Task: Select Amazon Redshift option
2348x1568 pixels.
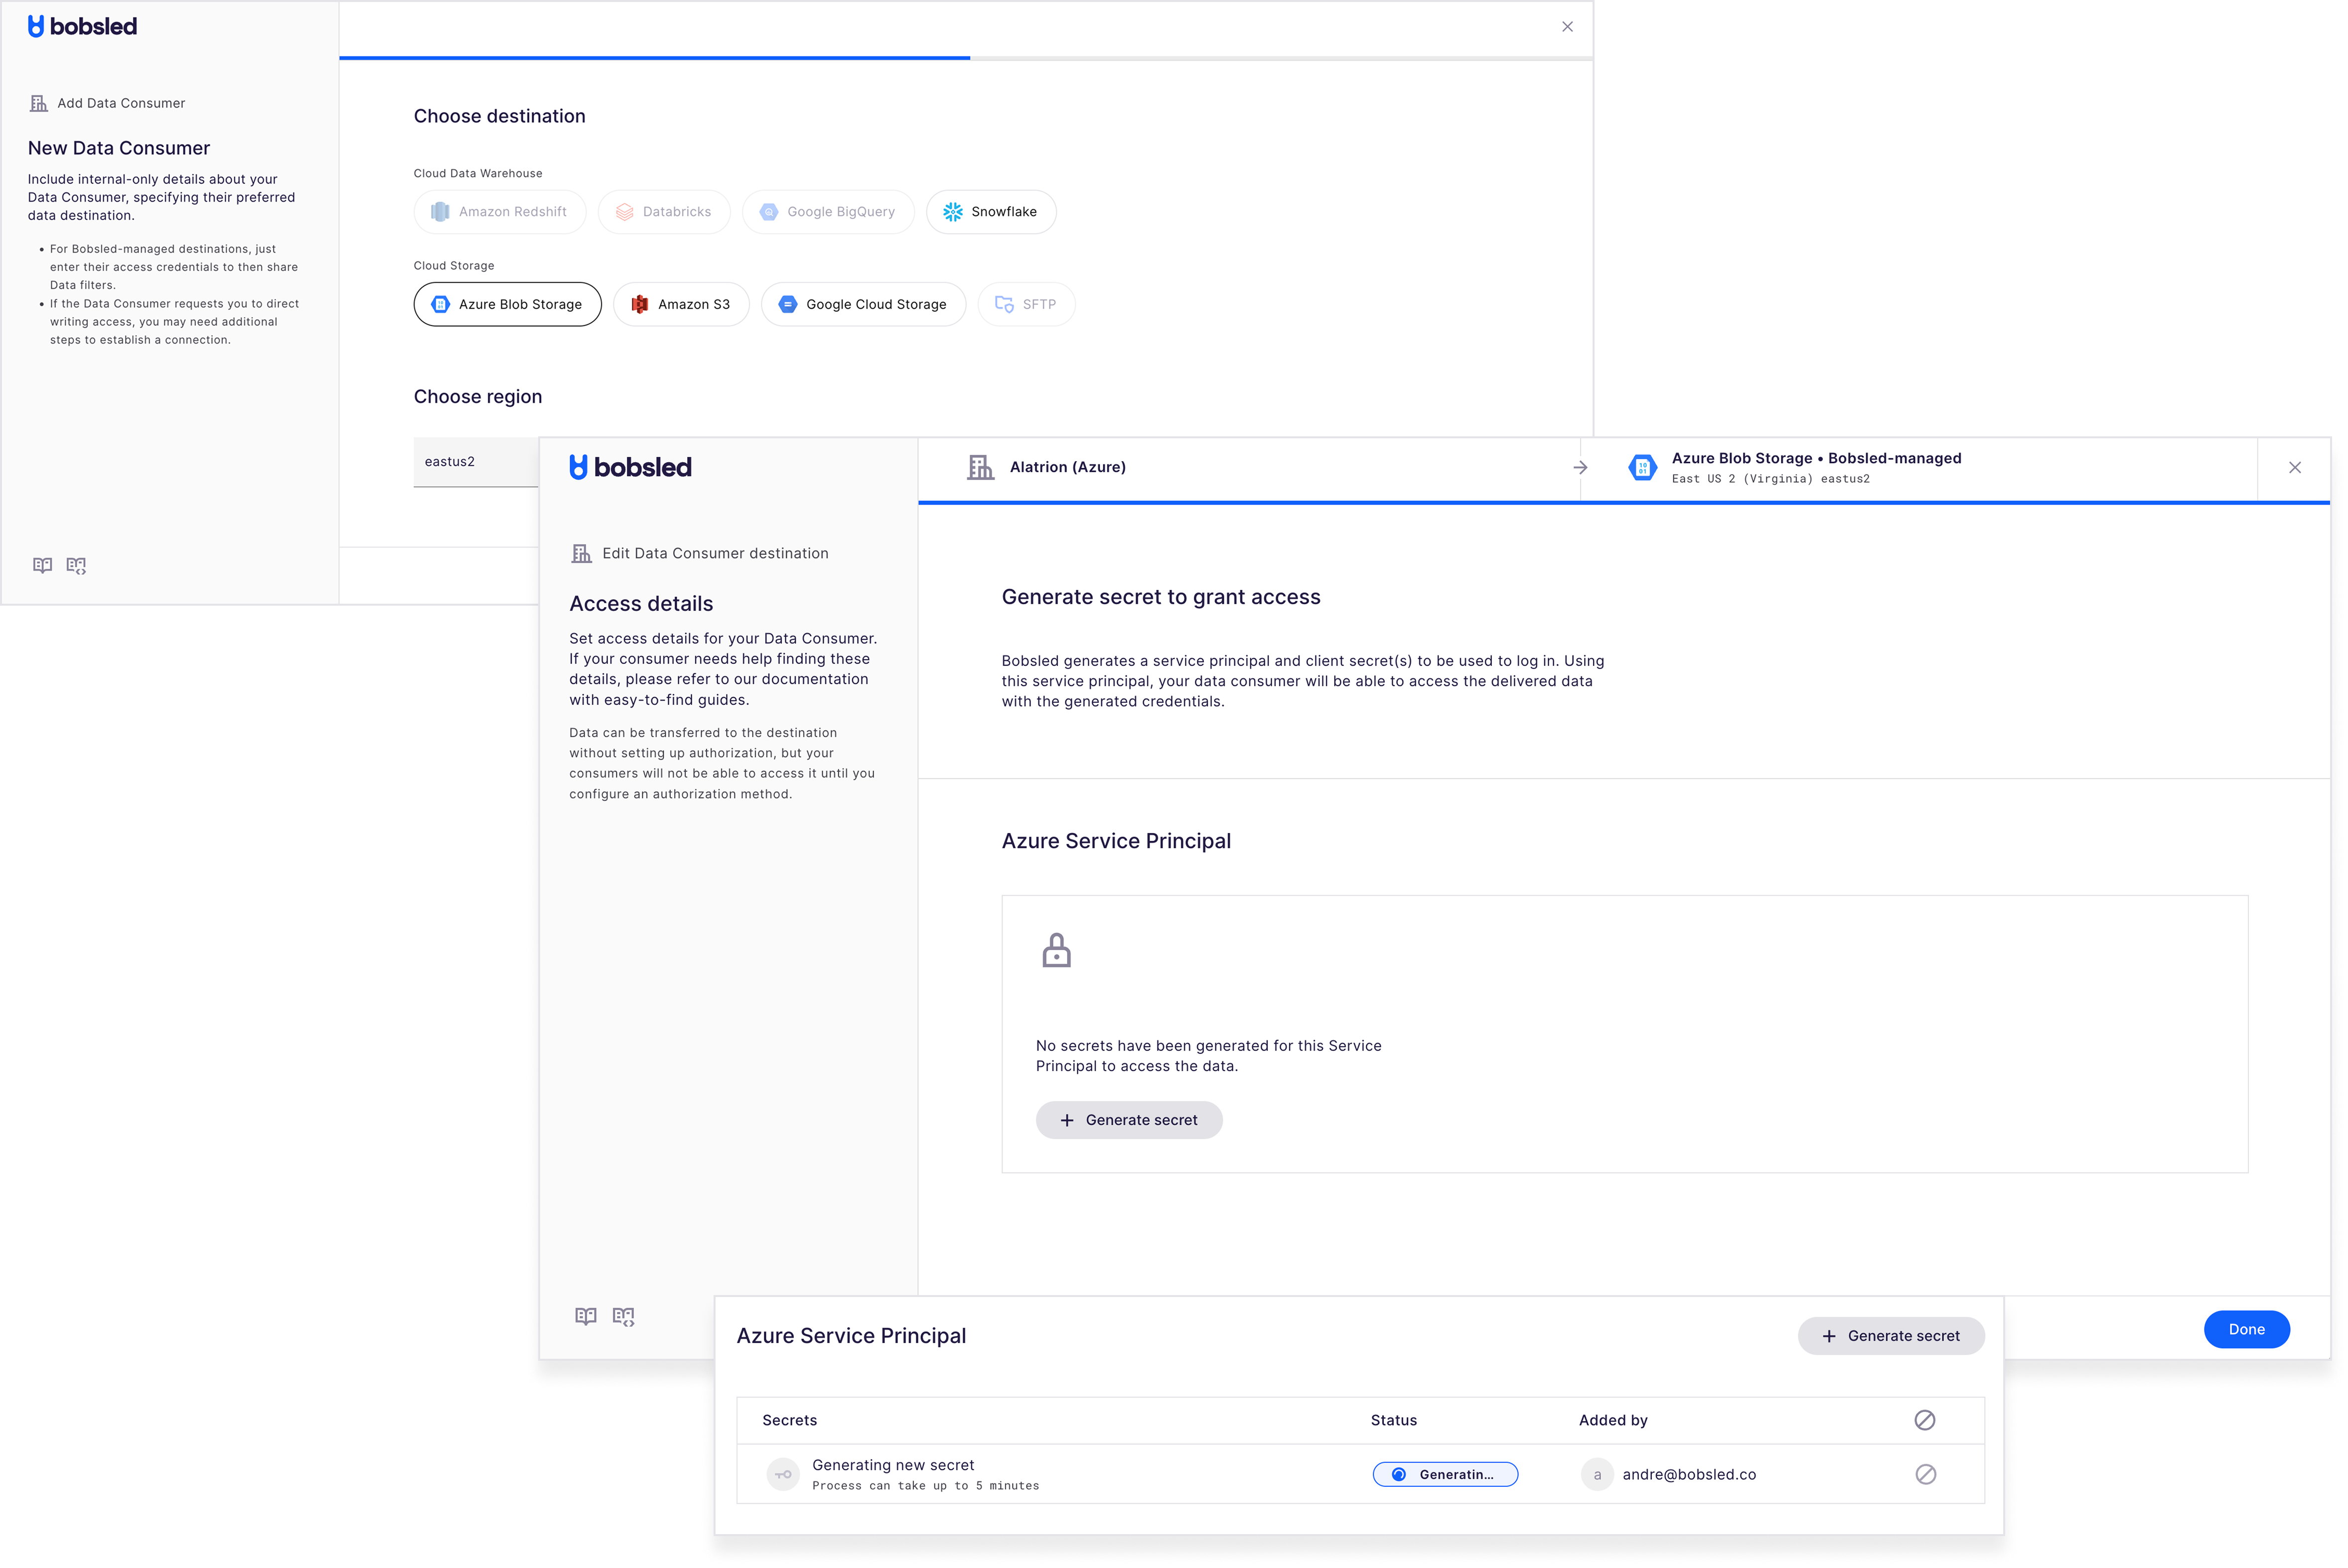Action: click(x=499, y=212)
